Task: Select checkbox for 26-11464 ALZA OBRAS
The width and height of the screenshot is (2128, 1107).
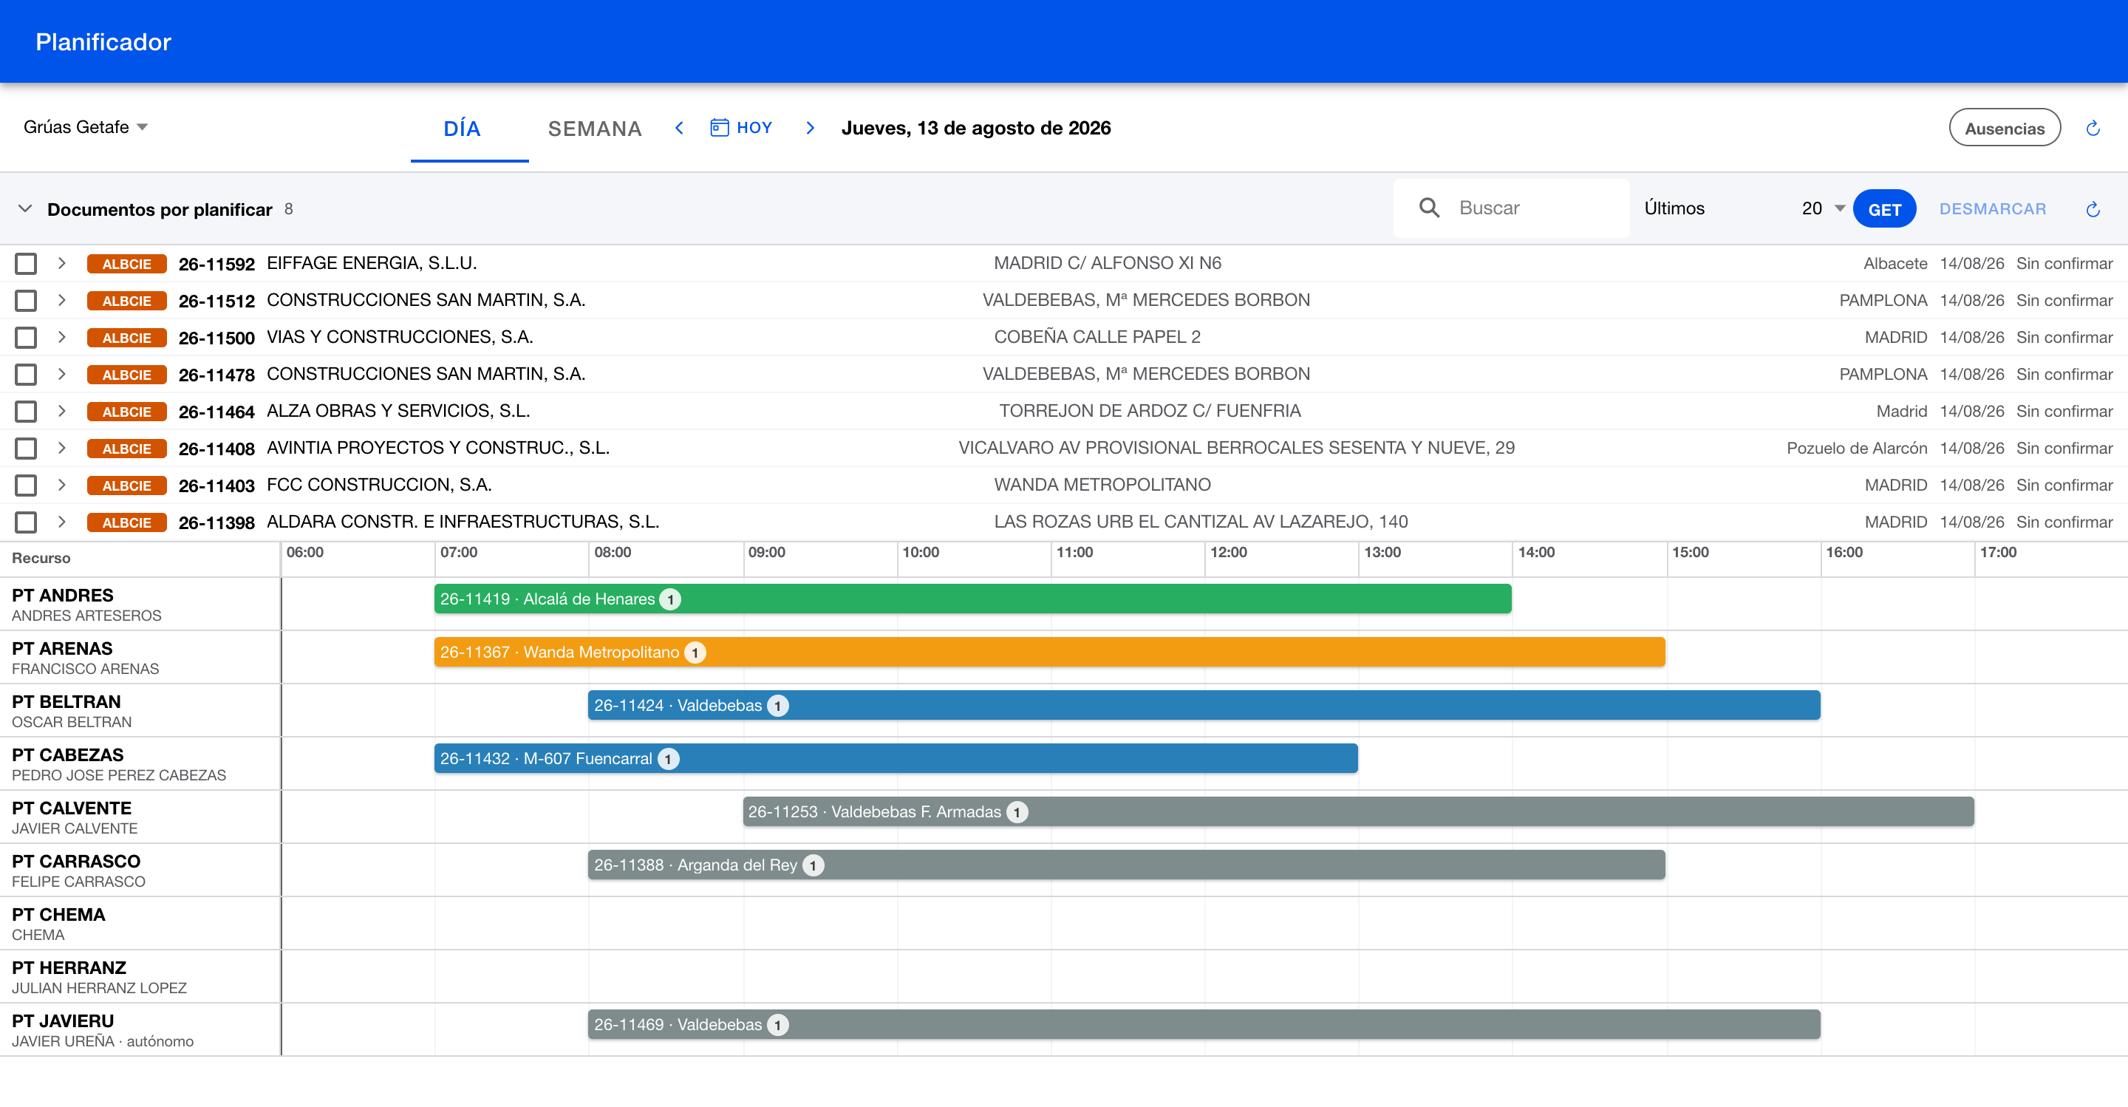Action: click(x=27, y=412)
